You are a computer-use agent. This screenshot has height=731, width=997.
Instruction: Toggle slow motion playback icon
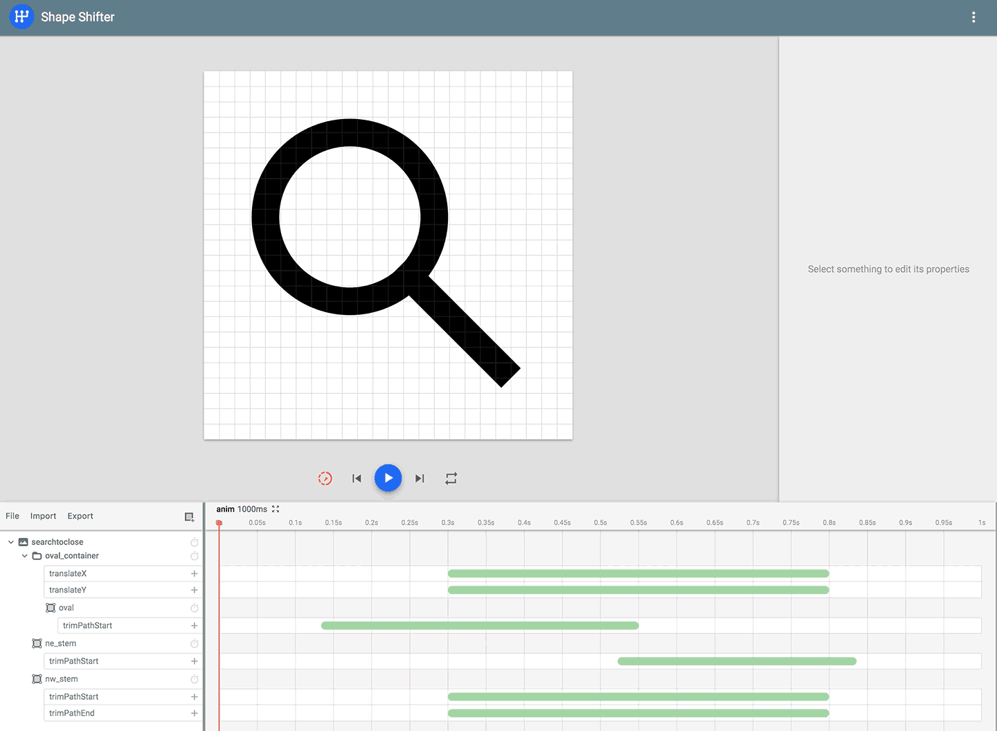[x=325, y=478]
